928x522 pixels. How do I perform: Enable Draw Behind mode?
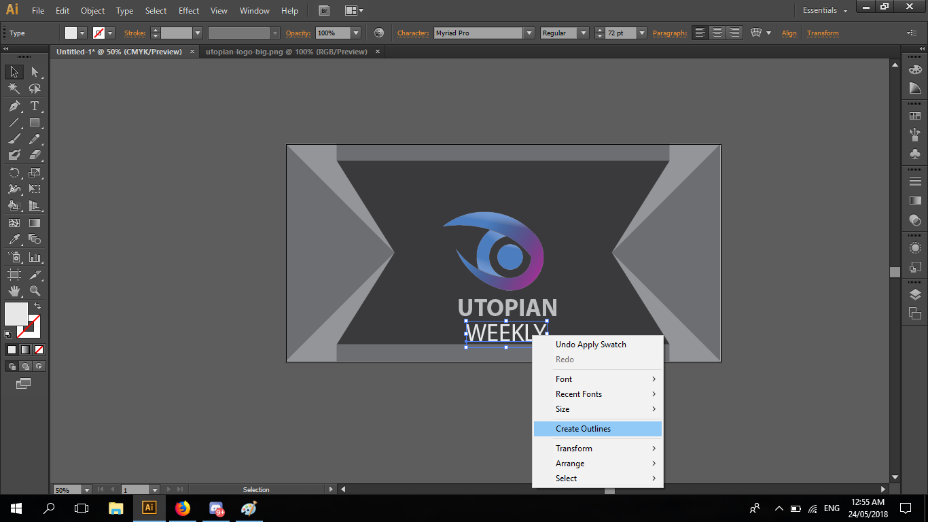click(25, 366)
